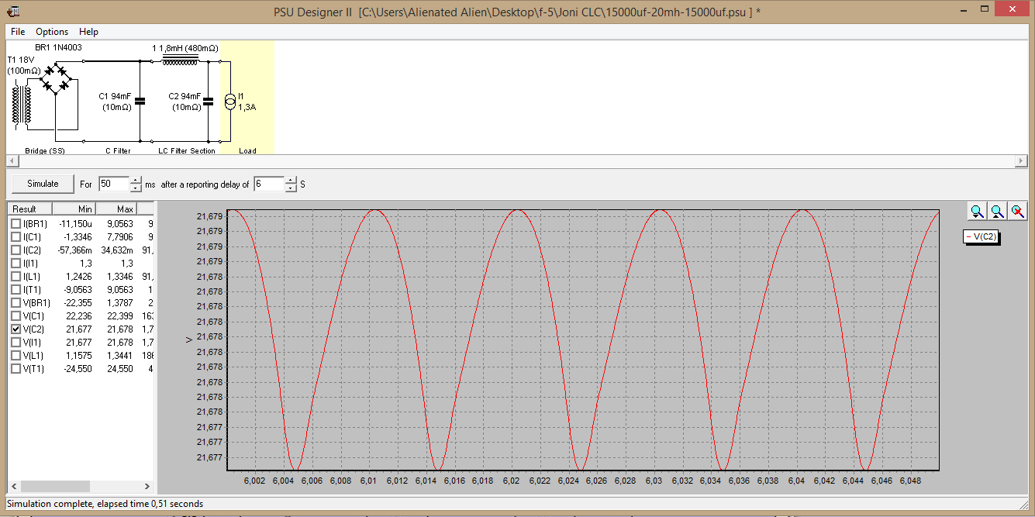This screenshot has height=517, width=1035.
Task: Select the C2 capacitor symbol
Action: 208,100
